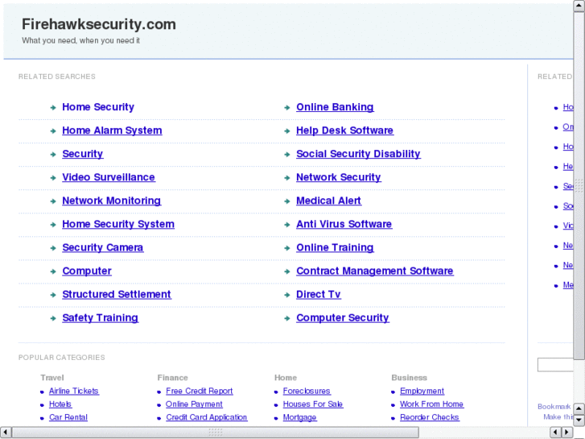Click the horizontal scrollbar at the bottom
585x439 pixels.
(215, 433)
